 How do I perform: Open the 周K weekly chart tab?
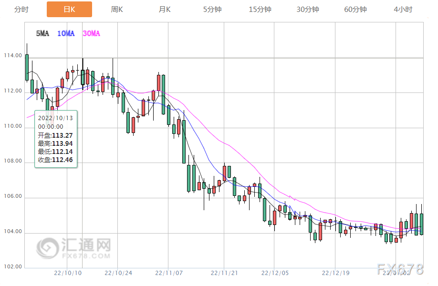coord(117,10)
